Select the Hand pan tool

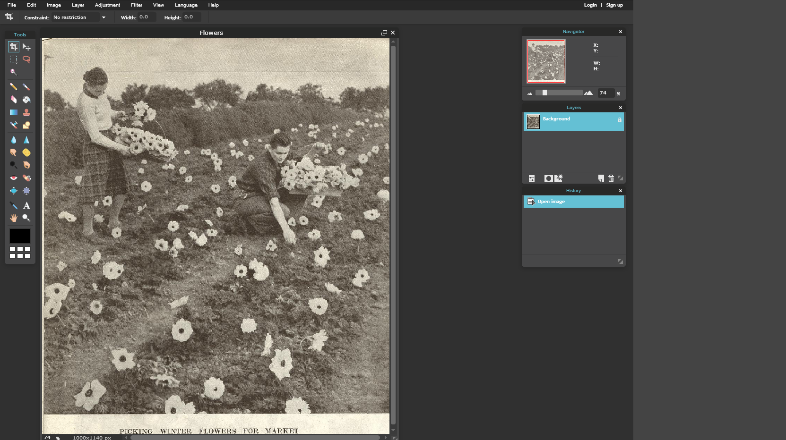pyautogui.click(x=14, y=218)
